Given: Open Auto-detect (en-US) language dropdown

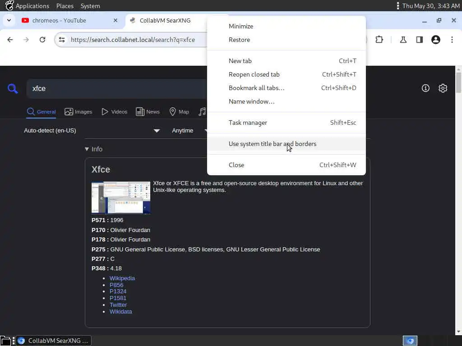Looking at the screenshot, I should pos(92,131).
